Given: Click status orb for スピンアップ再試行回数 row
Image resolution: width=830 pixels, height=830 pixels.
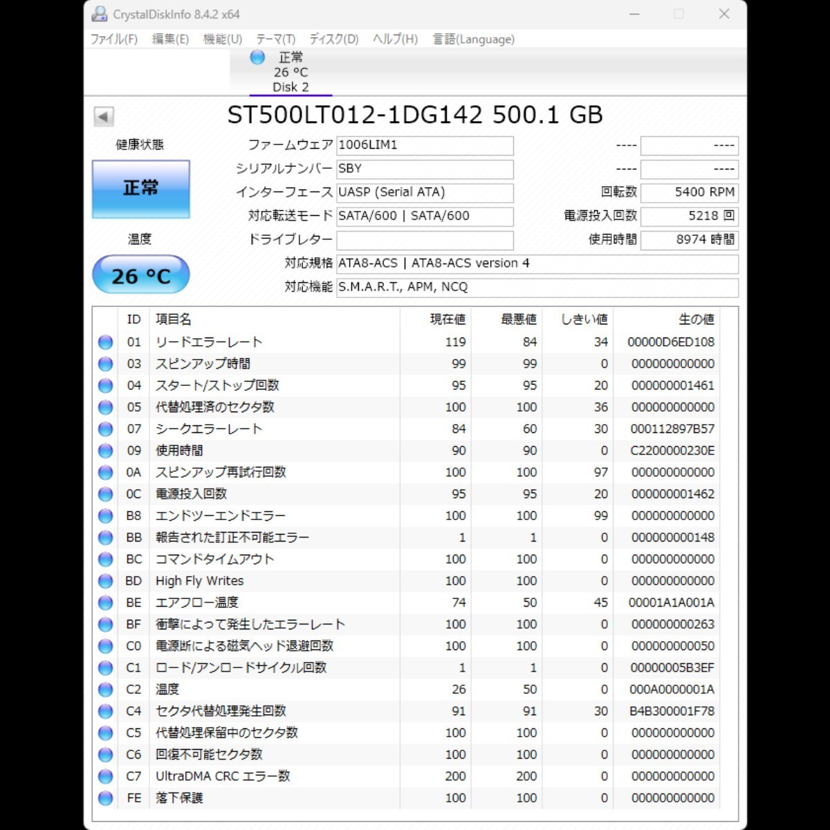Looking at the screenshot, I should 105,472.
